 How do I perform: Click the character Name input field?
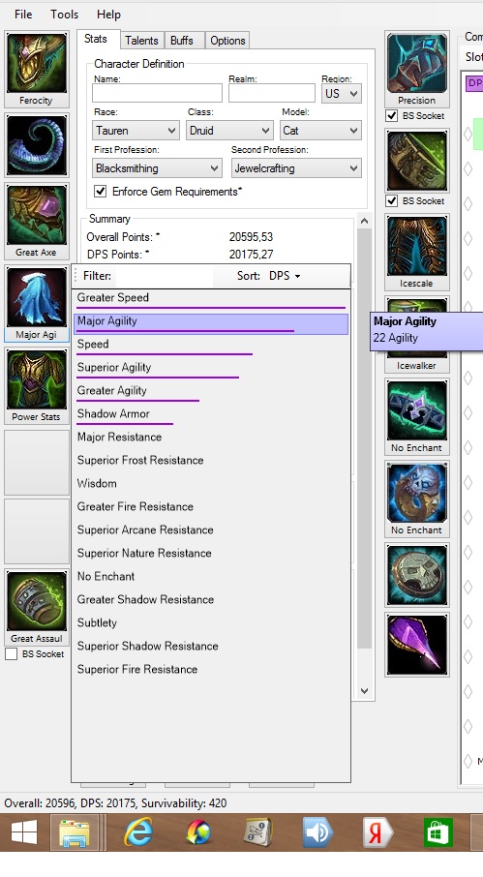(x=157, y=93)
